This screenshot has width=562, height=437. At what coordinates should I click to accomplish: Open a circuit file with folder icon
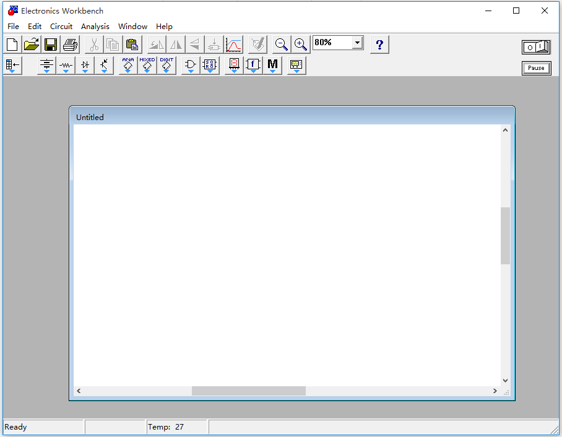(32, 45)
